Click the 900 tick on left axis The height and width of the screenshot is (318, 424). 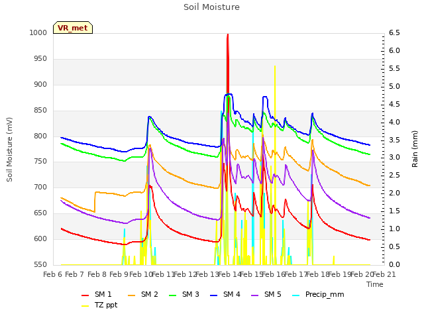[x=40, y=84]
